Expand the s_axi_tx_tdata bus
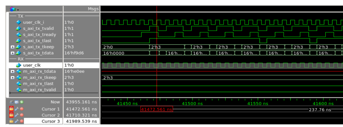Screen dimensions: 343x127 click(12, 53)
